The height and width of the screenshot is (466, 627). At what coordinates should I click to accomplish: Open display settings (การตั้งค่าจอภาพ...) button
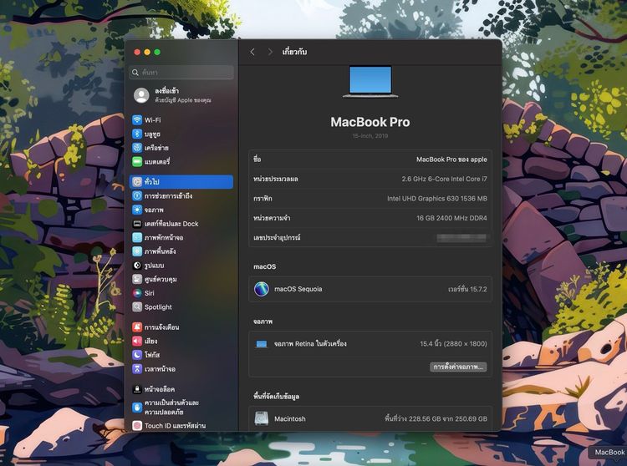(458, 367)
